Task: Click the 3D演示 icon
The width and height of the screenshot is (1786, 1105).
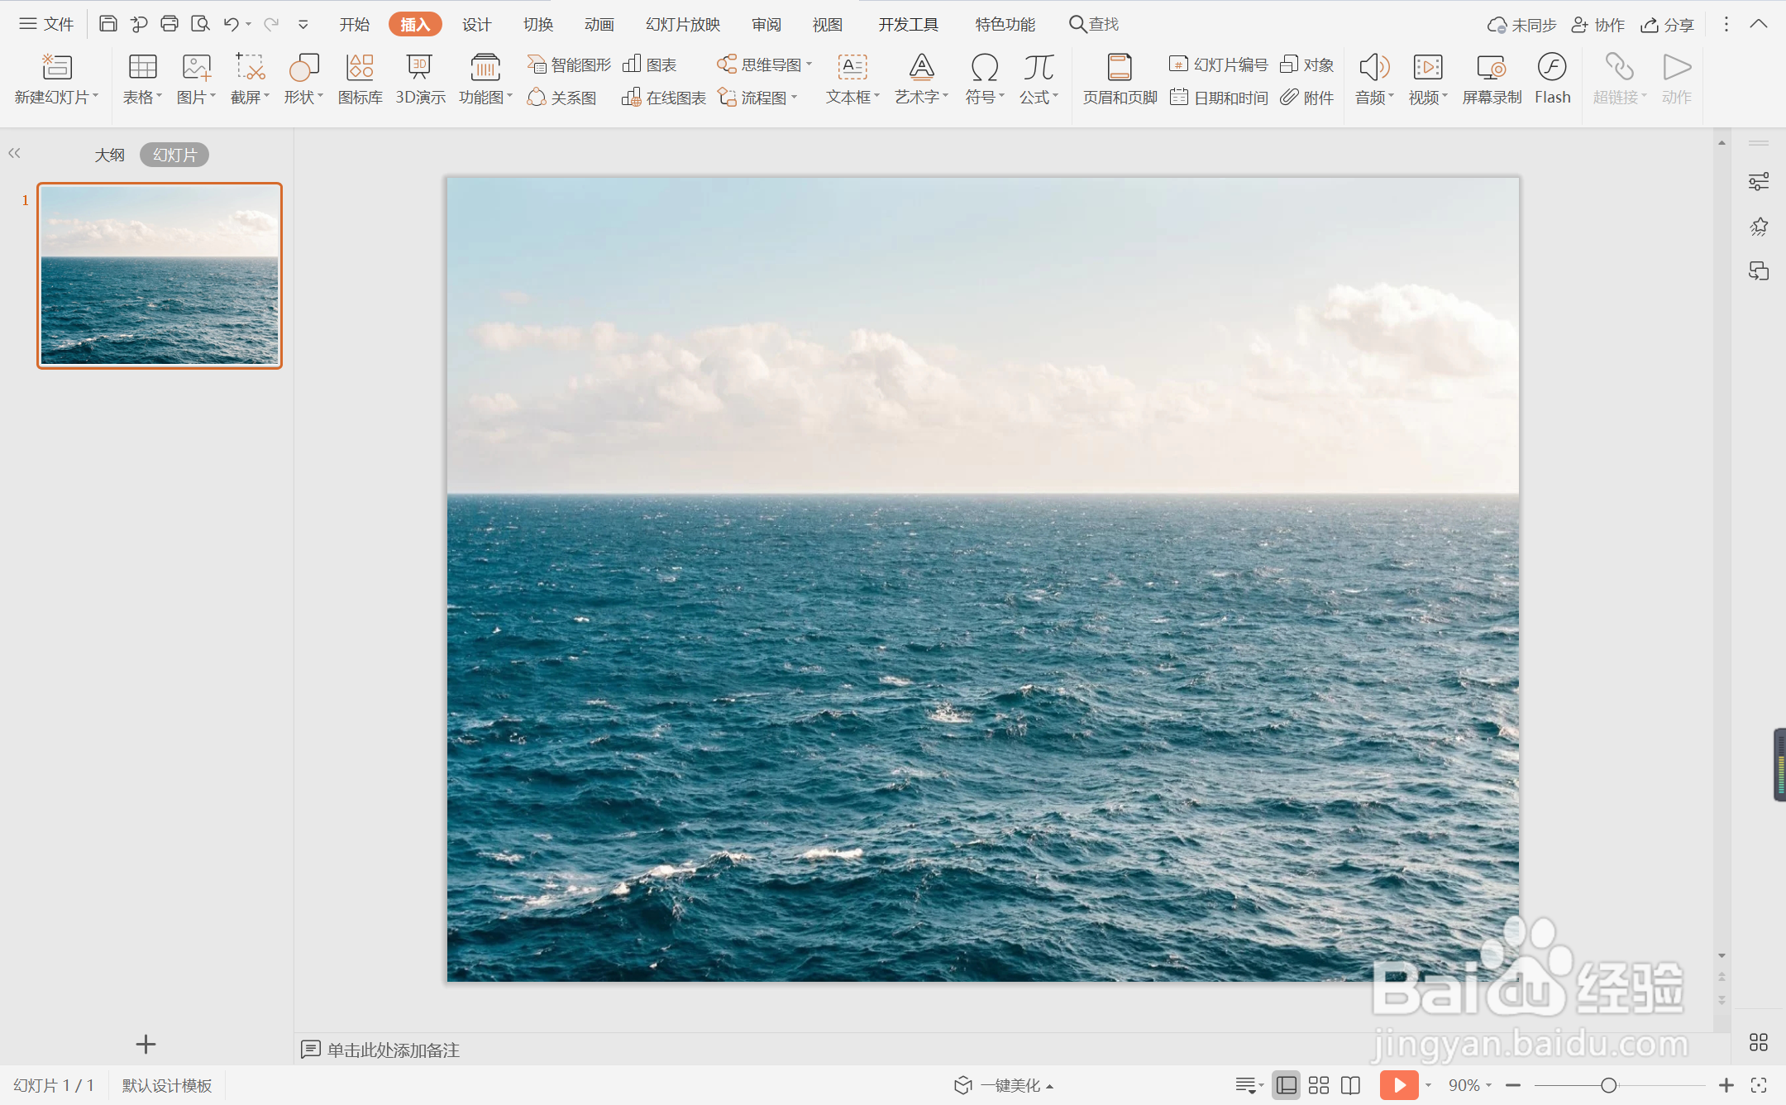Action: (420, 79)
